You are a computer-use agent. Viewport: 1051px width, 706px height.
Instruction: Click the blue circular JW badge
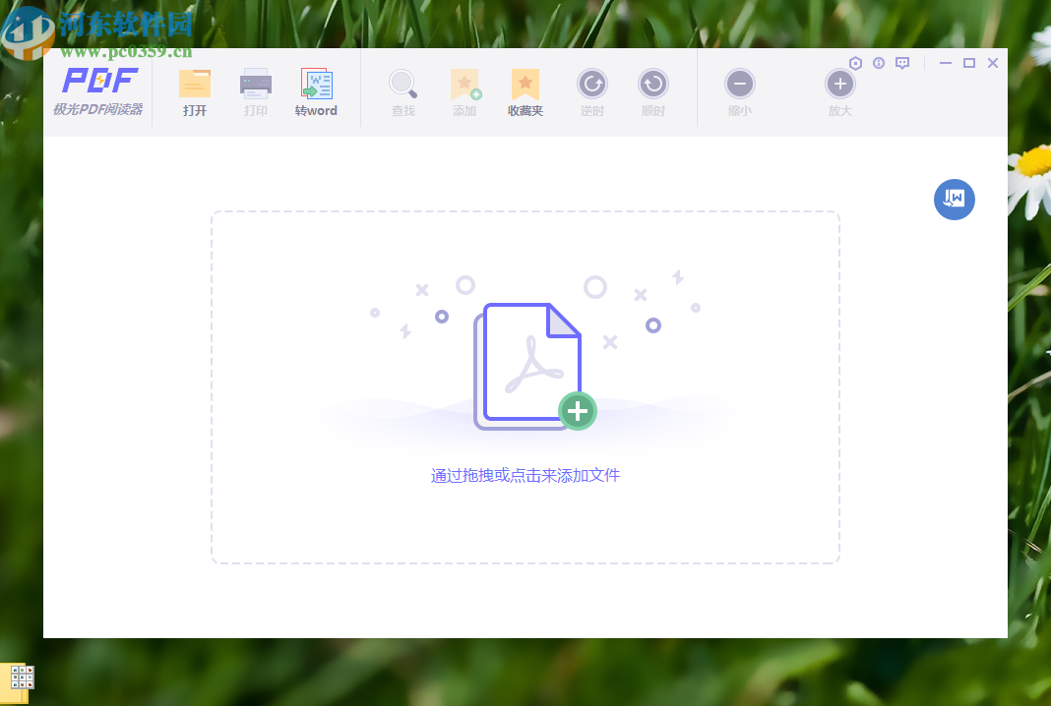[954, 199]
